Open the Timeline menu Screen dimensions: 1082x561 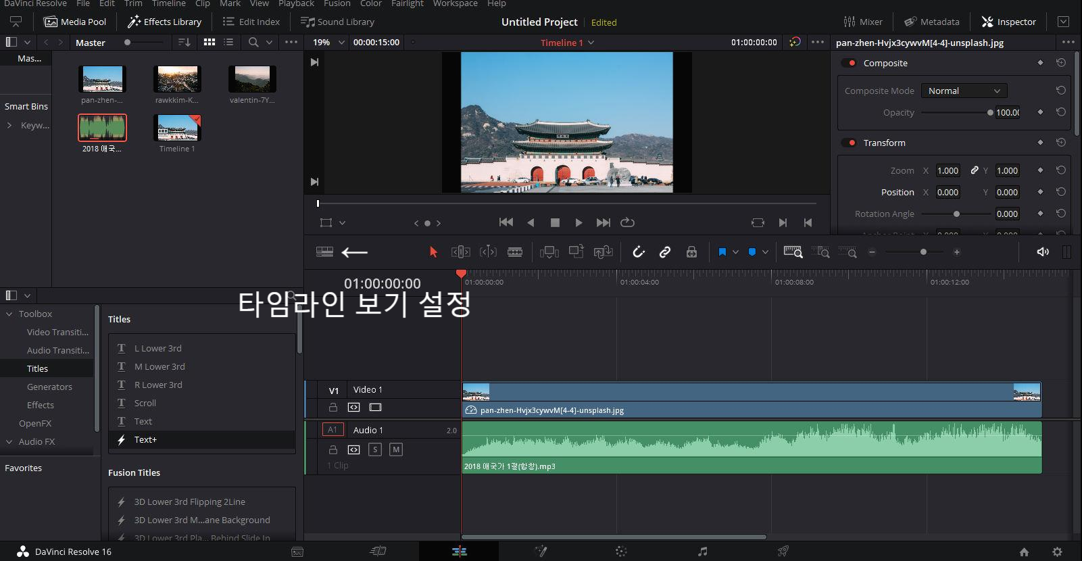[169, 3]
